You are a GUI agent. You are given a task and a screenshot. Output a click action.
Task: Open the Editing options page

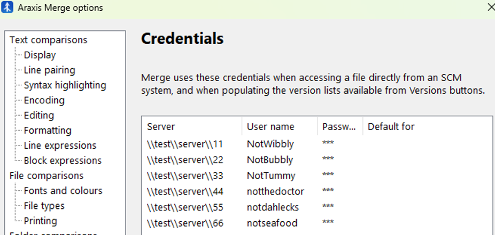(x=39, y=116)
